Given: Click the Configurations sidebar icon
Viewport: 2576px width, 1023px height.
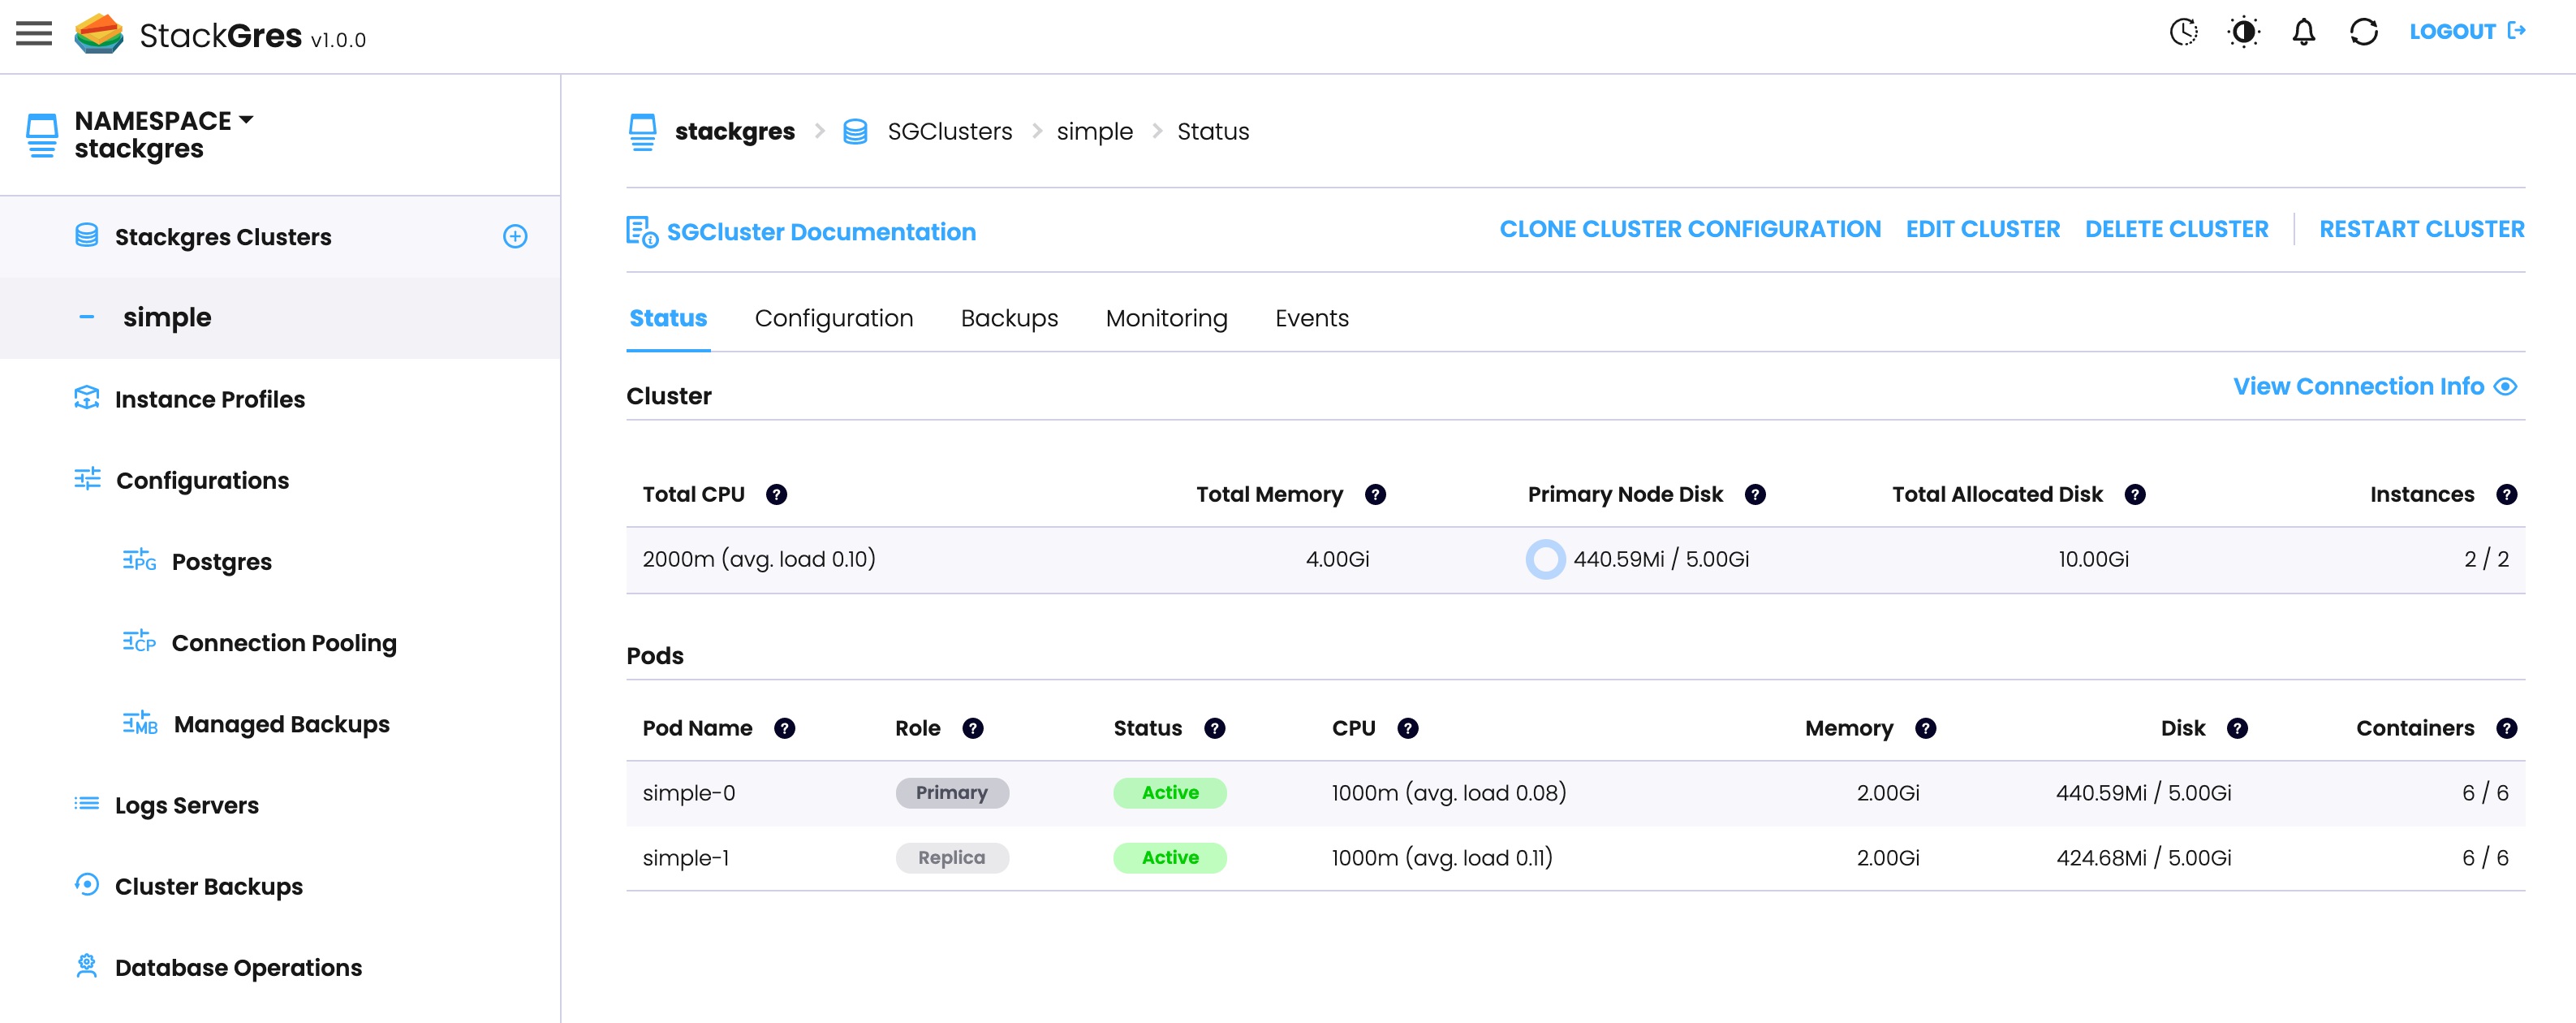Looking at the screenshot, I should tap(84, 481).
